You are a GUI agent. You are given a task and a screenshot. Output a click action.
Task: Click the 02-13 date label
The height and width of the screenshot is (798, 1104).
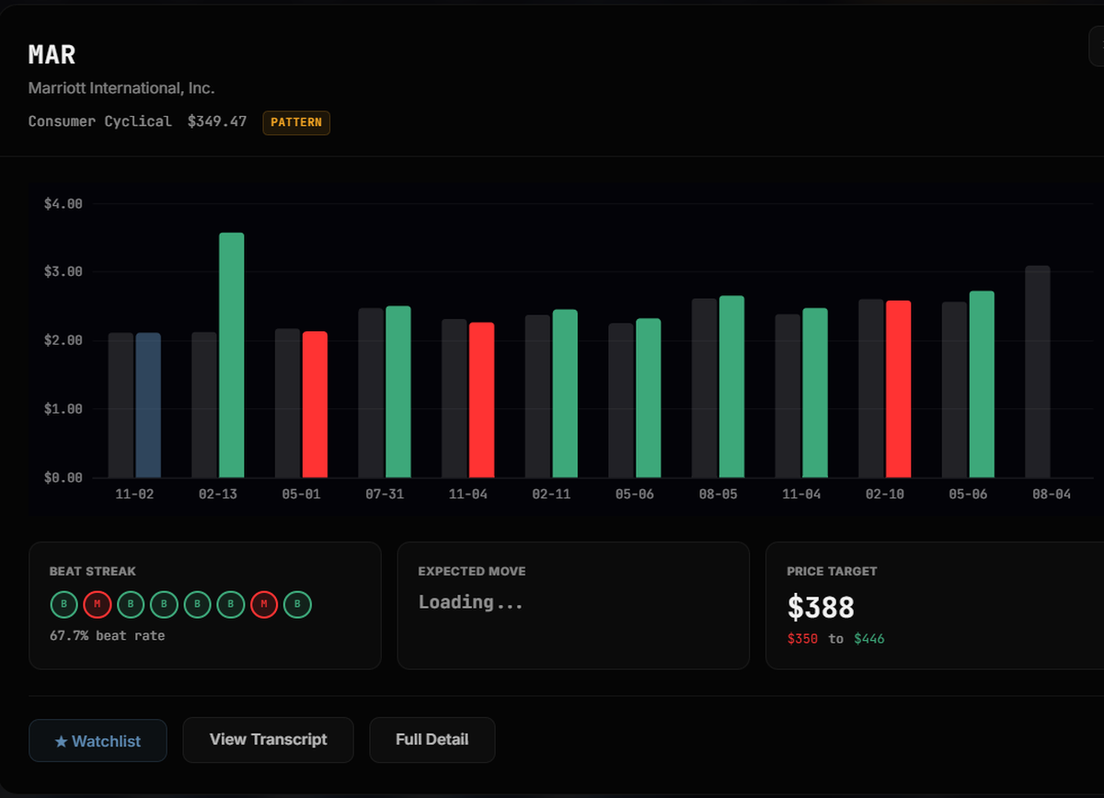[x=218, y=495]
